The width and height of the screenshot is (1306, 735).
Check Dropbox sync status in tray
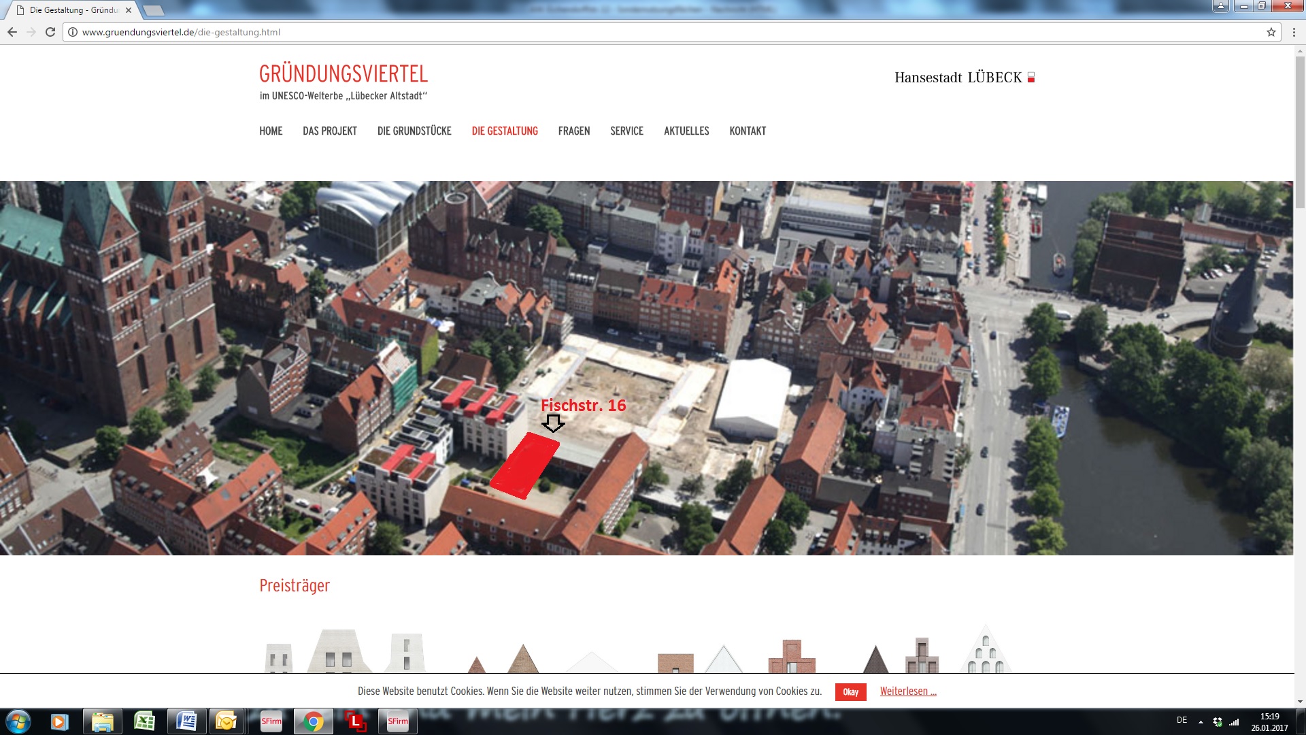pos(1218,721)
